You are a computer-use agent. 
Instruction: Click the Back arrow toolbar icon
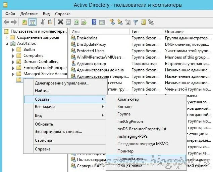[x=6, y=22]
